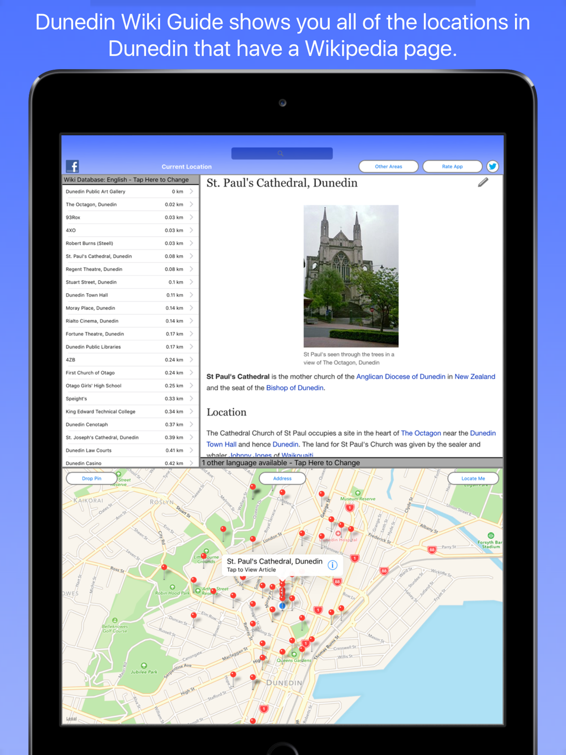Screen dimensions: 566x755
Task: Open Anglican Diocese of Dunedin link
Action: [401, 376]
